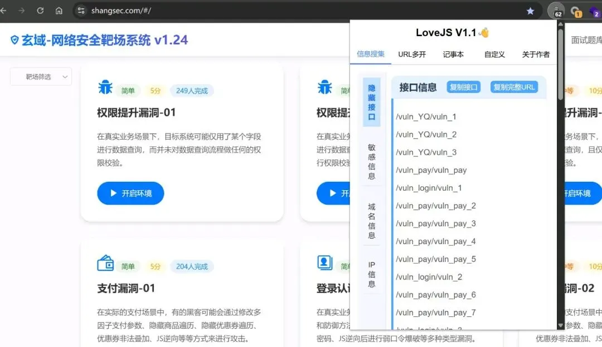Click 玄域-网络安全靶场系统 v1.24 title
602x347 pixels.
(x=105, y=40)
